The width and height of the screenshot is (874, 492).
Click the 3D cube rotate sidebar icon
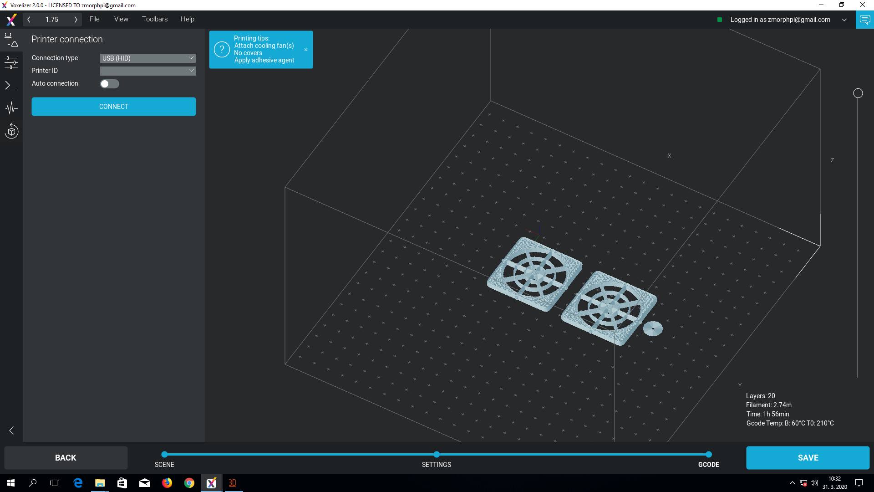pyautogui.click(x=11, y=132)
